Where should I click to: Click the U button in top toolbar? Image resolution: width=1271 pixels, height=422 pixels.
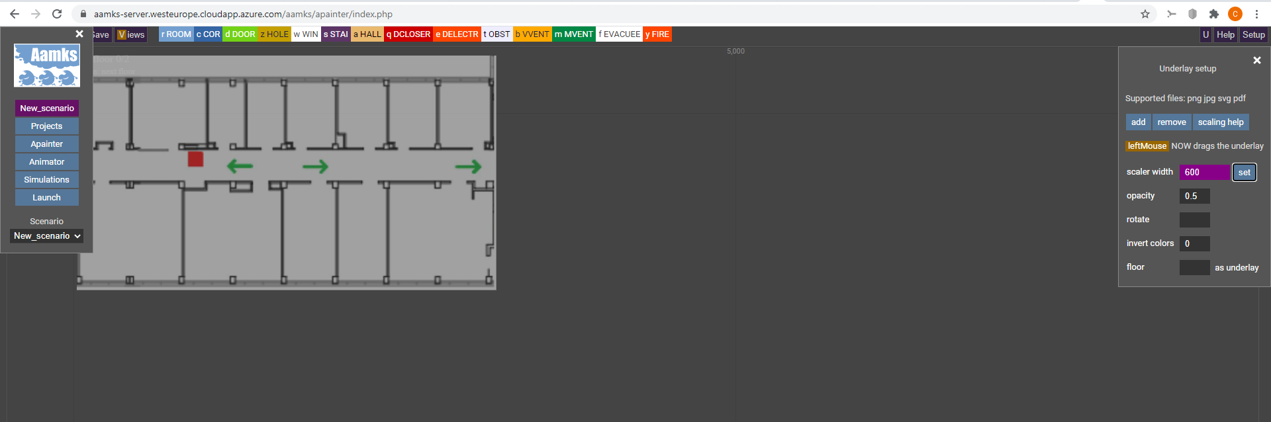(x=1205, y=34)
